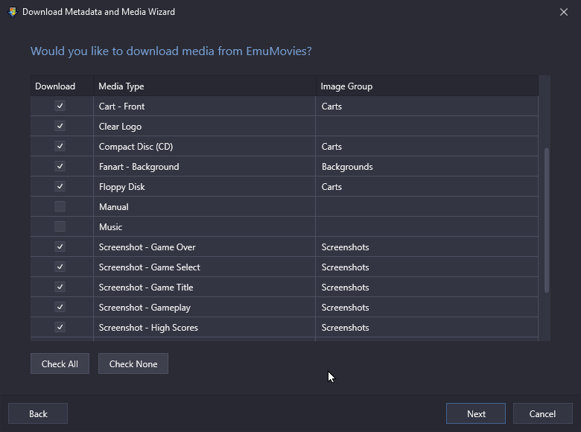Enable the Manual download checkbox
The image size is (581, 432).
pyautogui.click(x=60, y=206)
